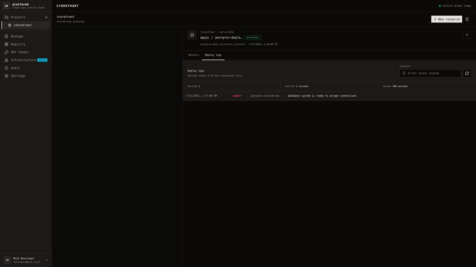Image resolution: width=476 pixels, height=267 pixels.
Task: Click the Window 500 maximum indicator
Action: (x=395, y=87)
